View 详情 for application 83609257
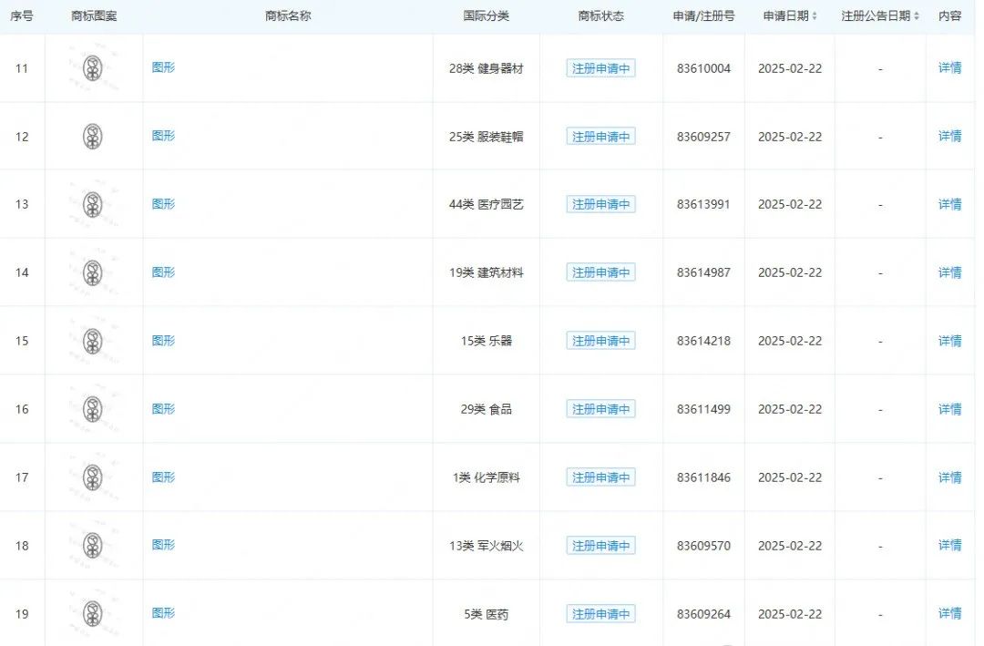The image size is (984, 646). coord(949,136)
